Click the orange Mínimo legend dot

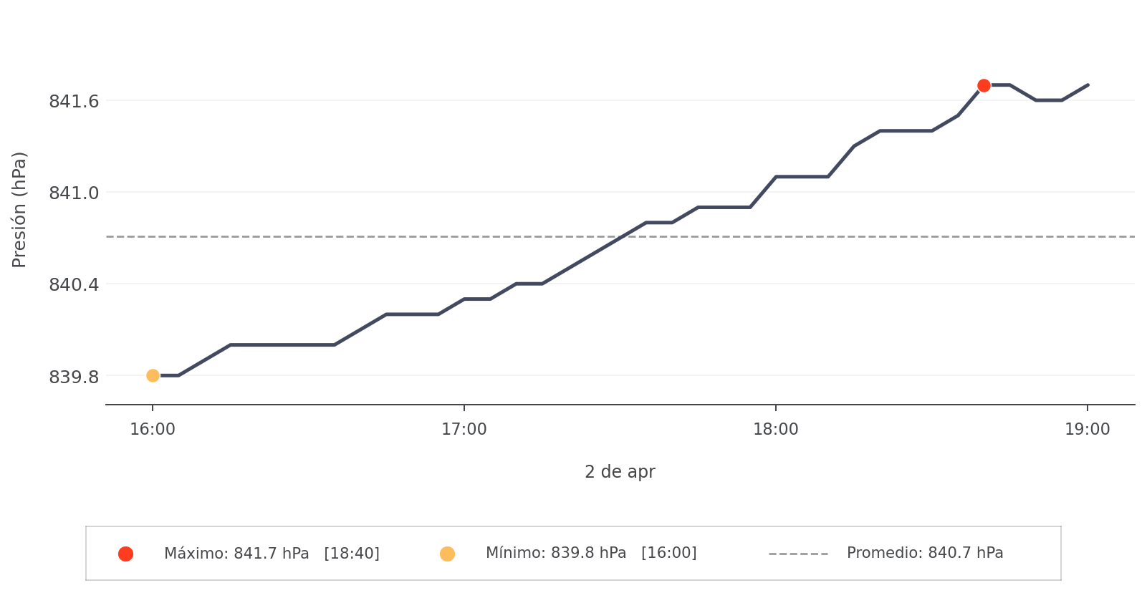coord(447,554)
